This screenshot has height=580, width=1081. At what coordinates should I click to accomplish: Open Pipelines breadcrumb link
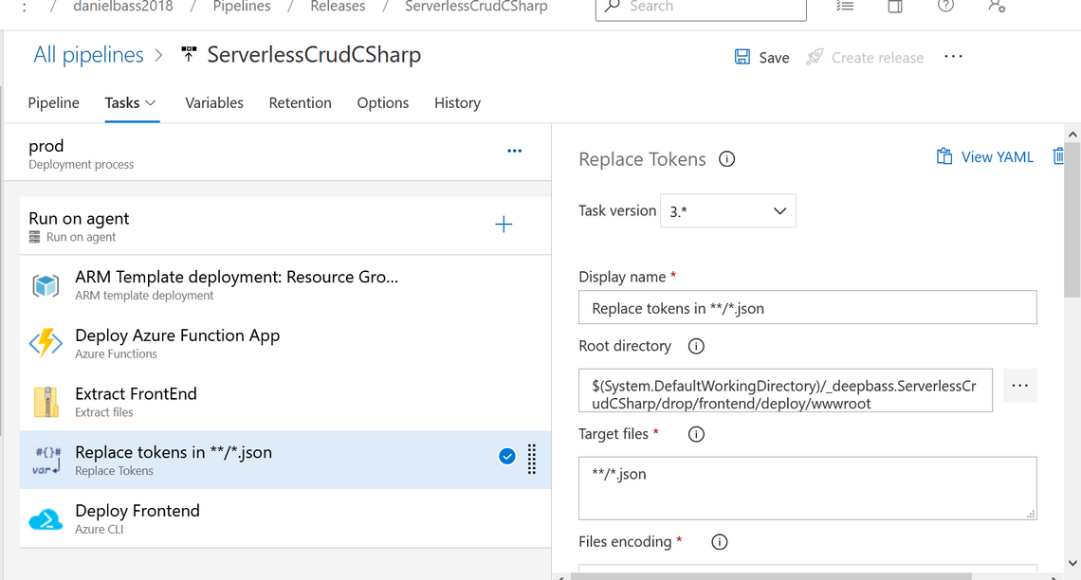click(x=242, y=7)
